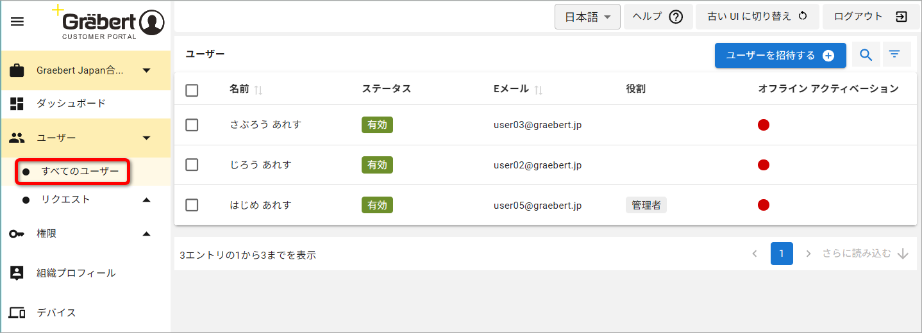Click the ダッシュボード dashboard icon
Image resolution: width=922 pixels, height=333 pixels.
(x=17, y=104)
